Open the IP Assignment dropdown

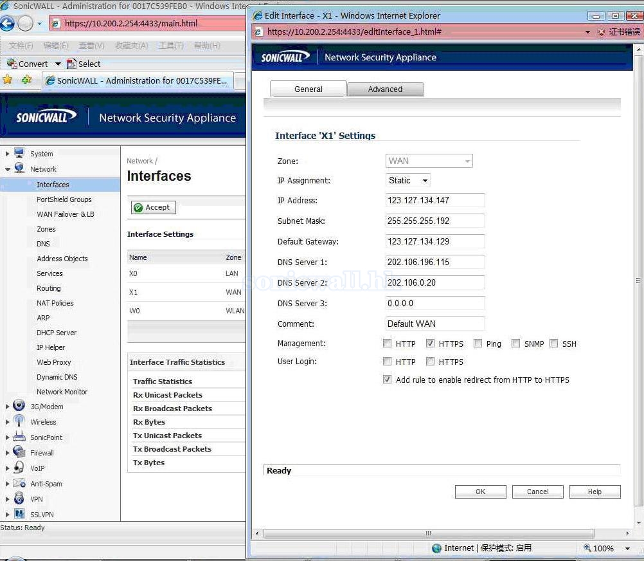pos(408,180)
